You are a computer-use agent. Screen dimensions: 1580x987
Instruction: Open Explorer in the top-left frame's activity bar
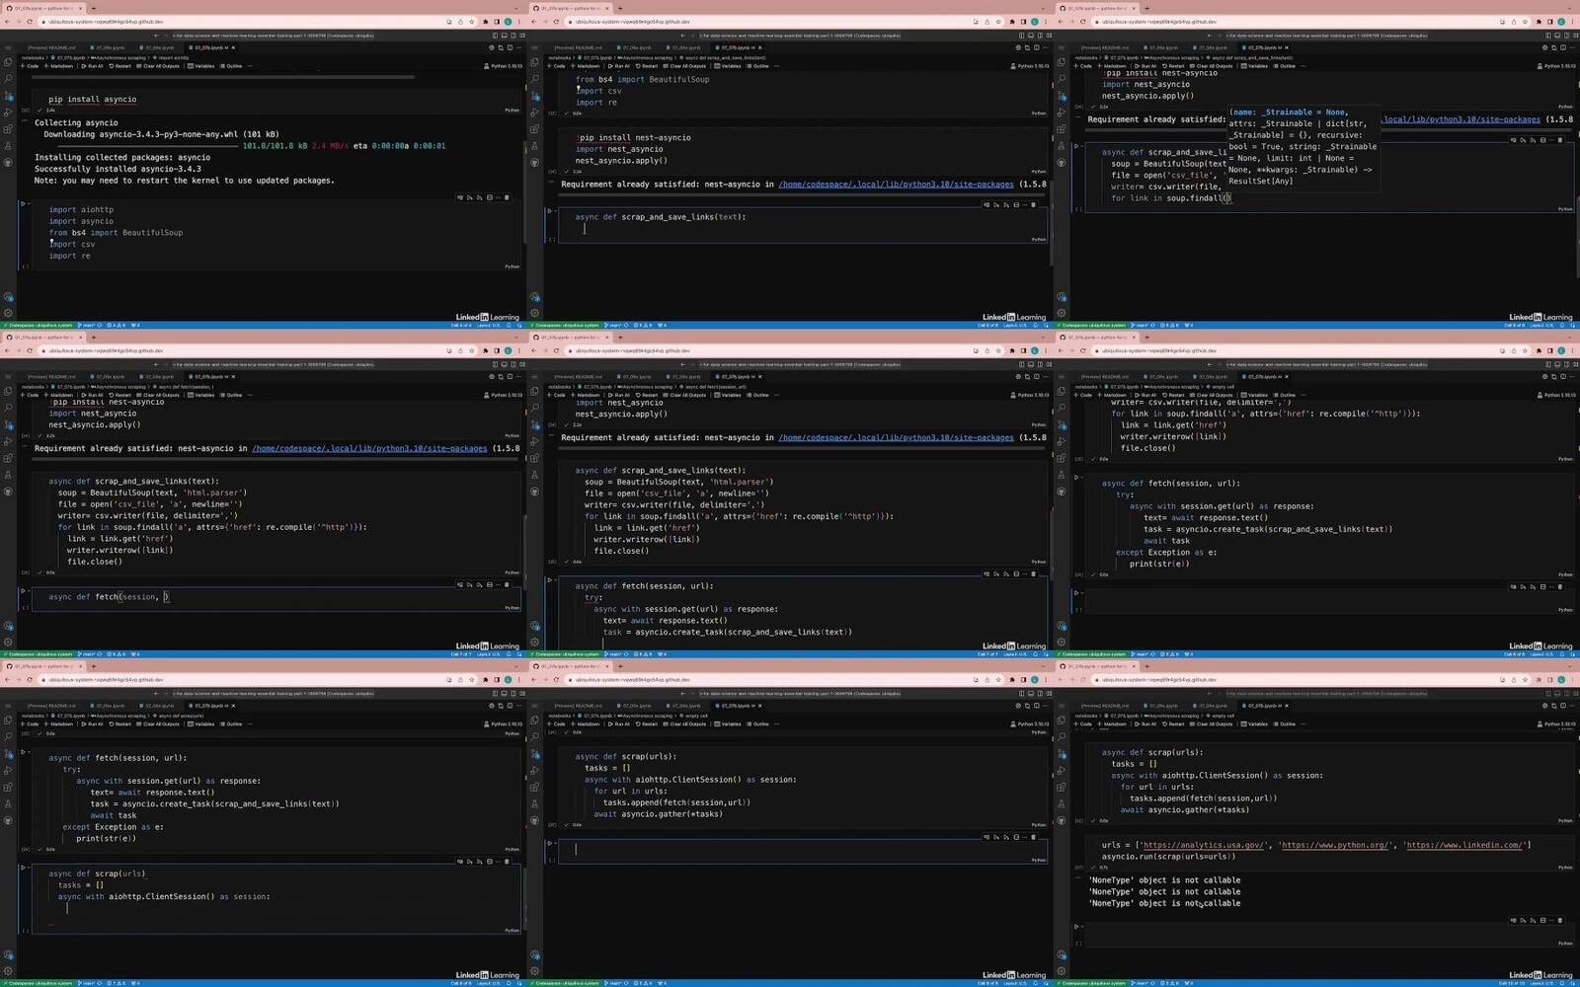tap(8, 62)
